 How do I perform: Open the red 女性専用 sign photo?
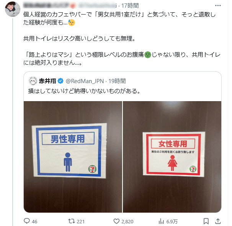(x=172, y=157)
